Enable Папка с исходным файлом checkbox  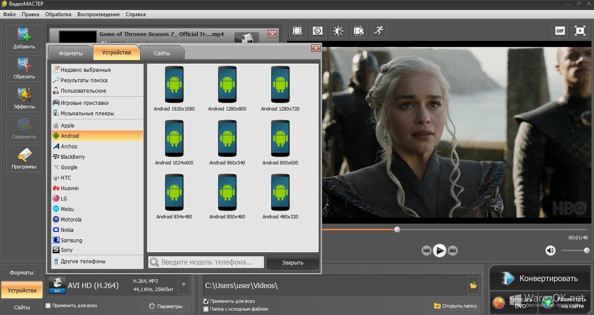click(x=206, y=309)
